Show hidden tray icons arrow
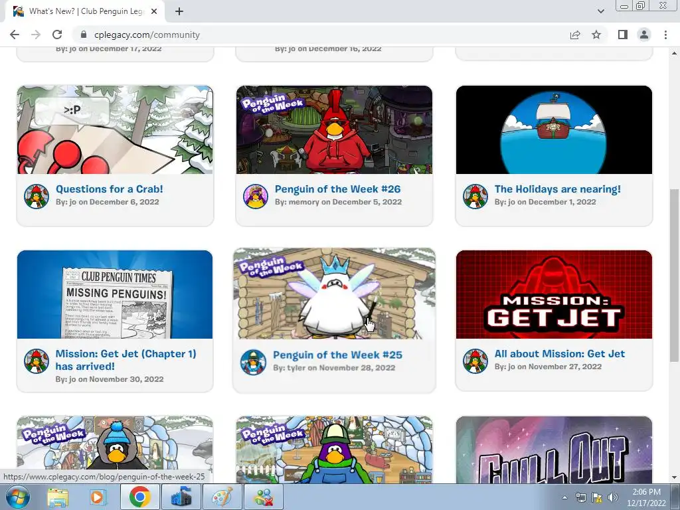 564,497
